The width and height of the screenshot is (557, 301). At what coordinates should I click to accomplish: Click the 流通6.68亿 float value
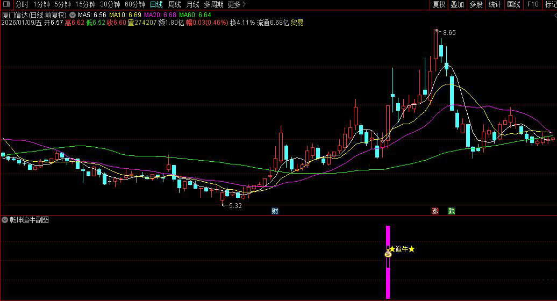click(x=273, y=23)
